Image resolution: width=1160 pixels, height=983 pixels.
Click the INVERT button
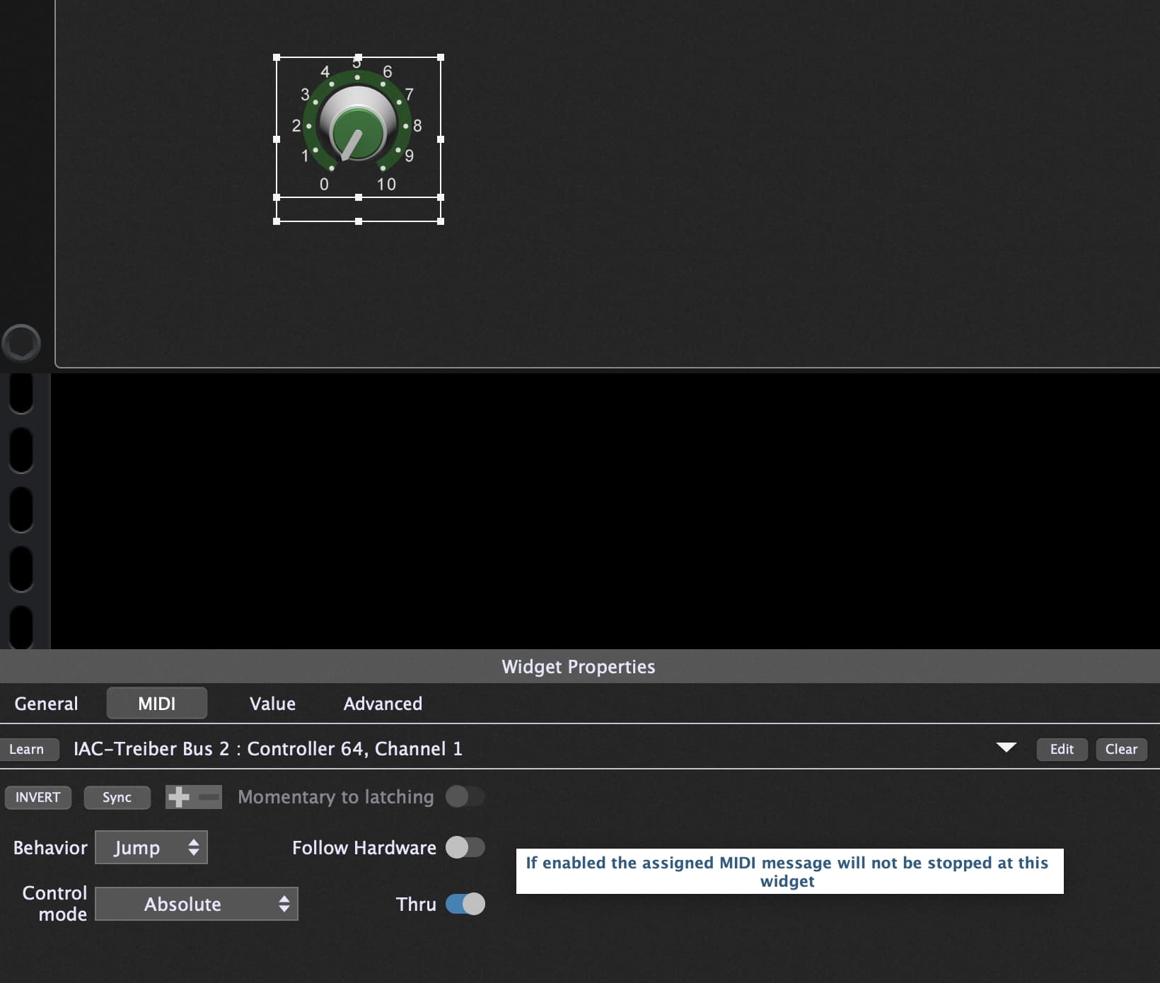coord(38,797)
